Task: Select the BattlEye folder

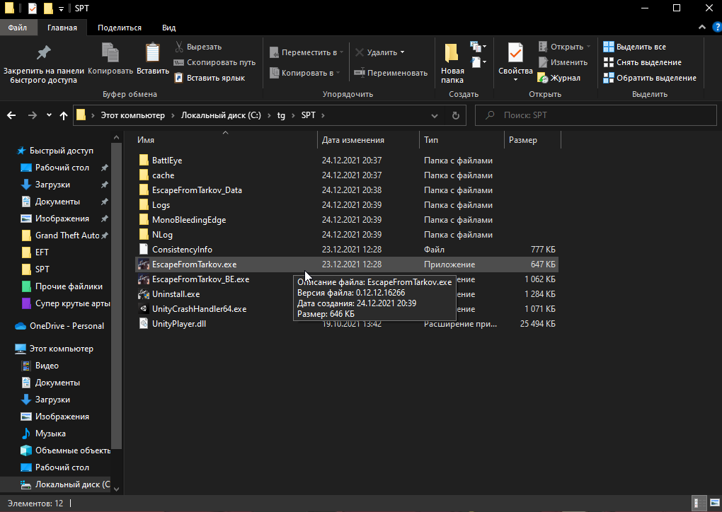Action: coord(347,161)
